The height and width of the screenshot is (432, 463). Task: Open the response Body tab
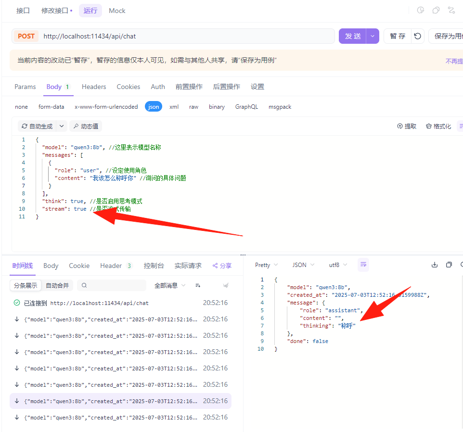[x=51, y=266]
